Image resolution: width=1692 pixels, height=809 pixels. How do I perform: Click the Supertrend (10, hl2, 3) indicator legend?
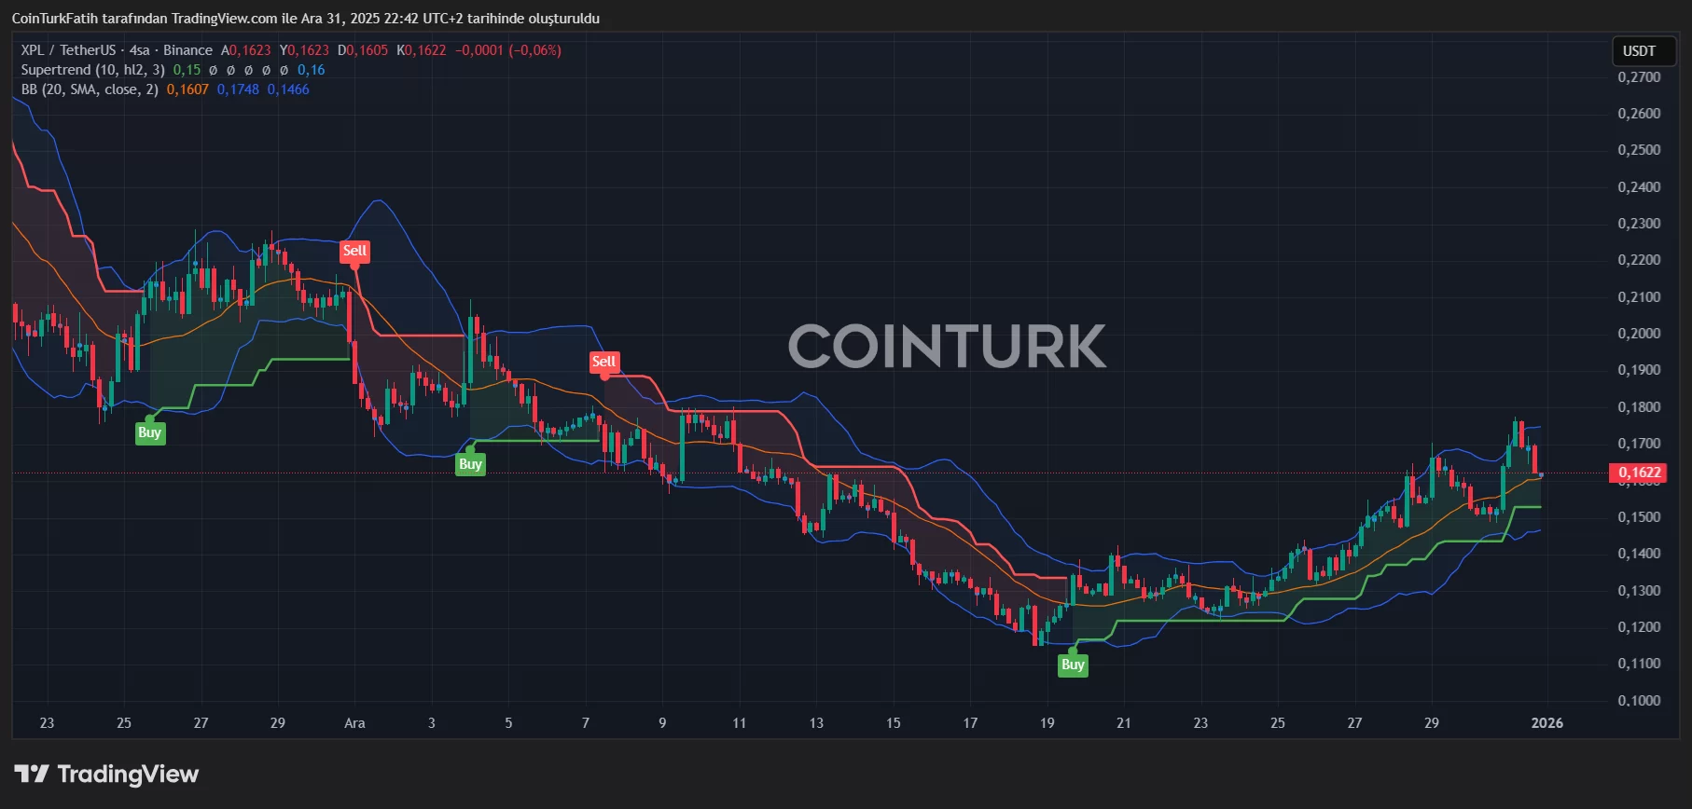(x=92, y=70)
